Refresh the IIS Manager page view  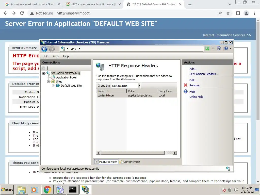[x=207, y=48]
